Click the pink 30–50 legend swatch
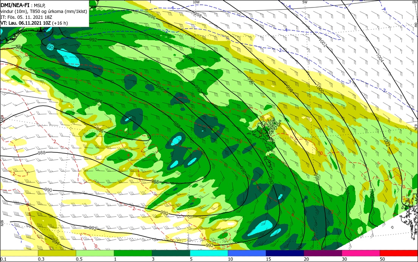 [x=361, y=253]
